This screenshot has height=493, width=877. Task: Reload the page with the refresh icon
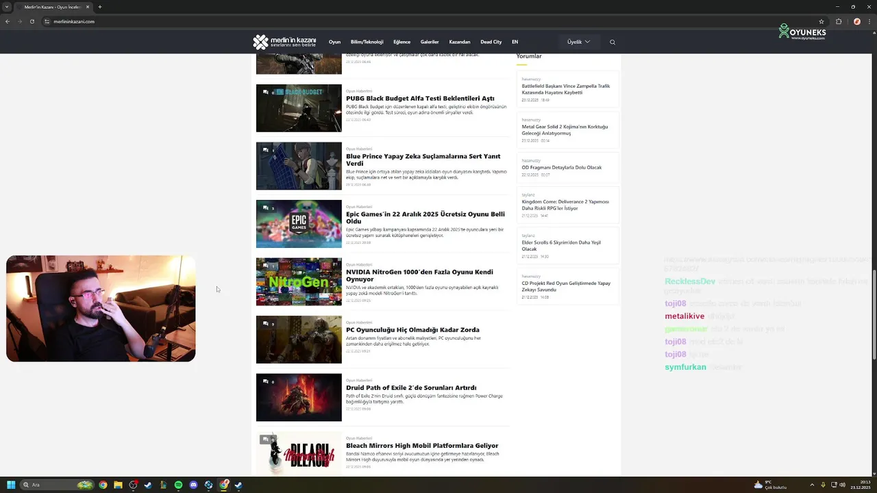tap(32, 21)
